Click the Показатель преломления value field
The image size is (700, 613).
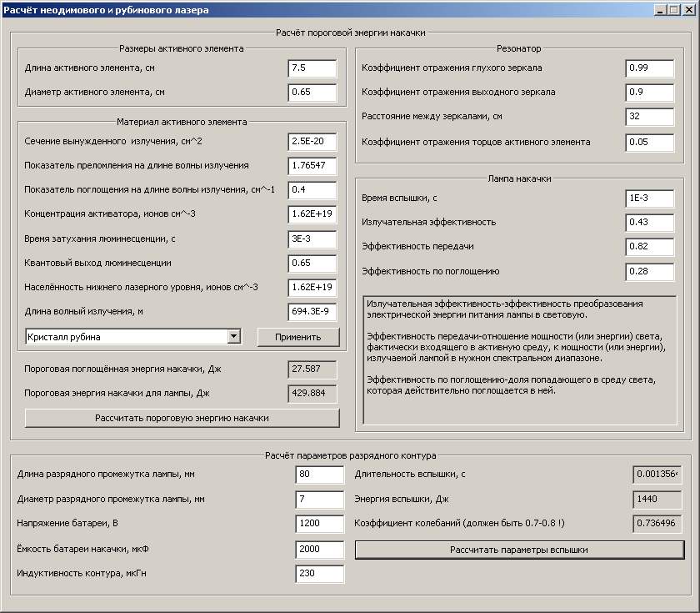point(312,166)
